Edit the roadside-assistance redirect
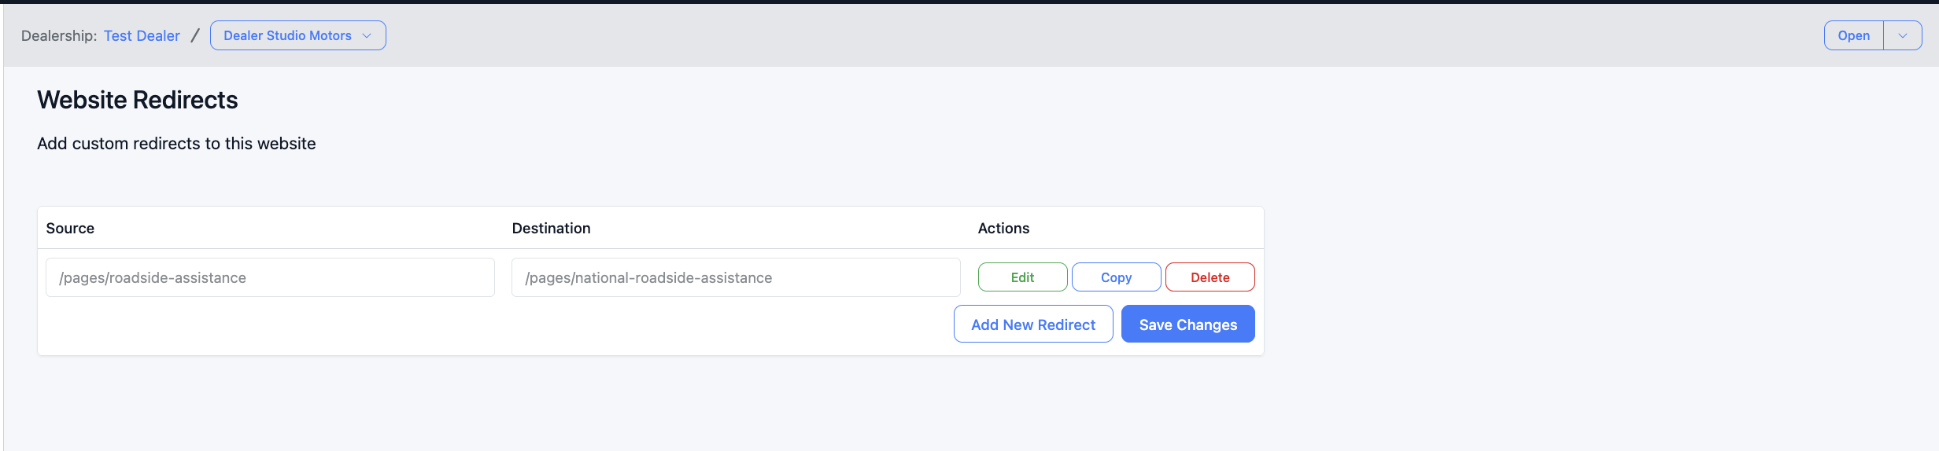Screen dimensions: 1939x451 tap(1022, 277)
